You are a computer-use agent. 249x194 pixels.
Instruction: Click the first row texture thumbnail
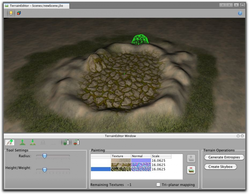click(121, 160)
